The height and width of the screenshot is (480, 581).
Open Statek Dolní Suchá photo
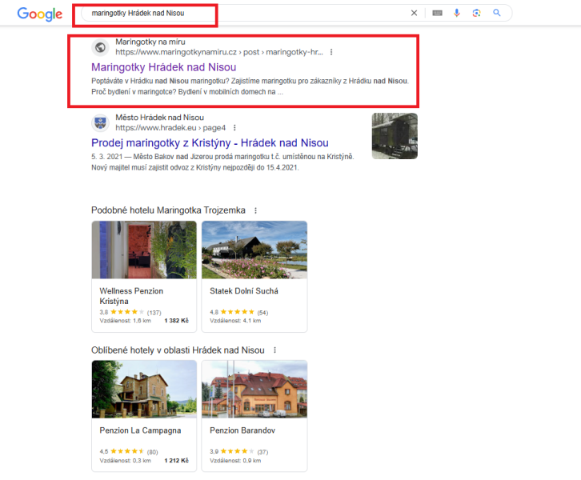(x=254, y=250)
